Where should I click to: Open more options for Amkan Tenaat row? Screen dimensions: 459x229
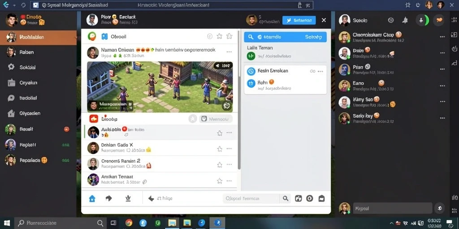[x=229, y=181]
